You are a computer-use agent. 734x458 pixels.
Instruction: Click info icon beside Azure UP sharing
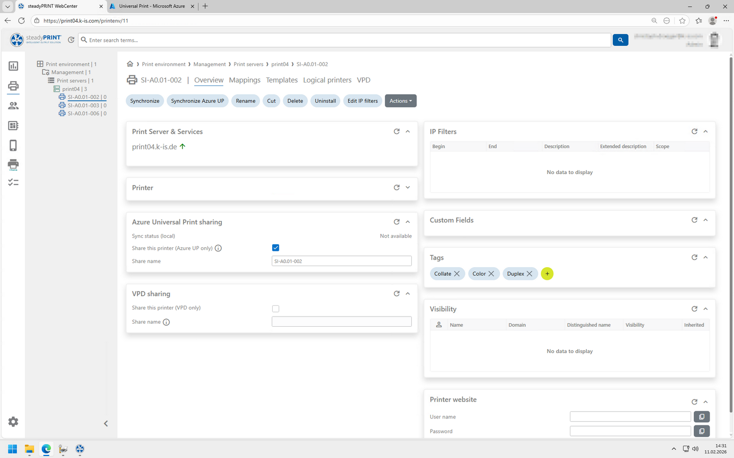pyautogui.click(x=218, y=248)
